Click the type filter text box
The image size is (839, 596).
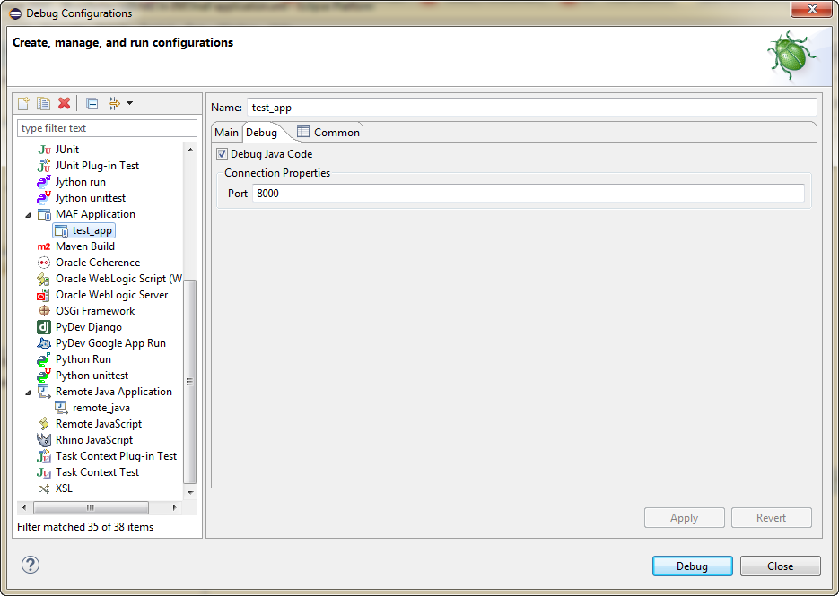point(107,128)
